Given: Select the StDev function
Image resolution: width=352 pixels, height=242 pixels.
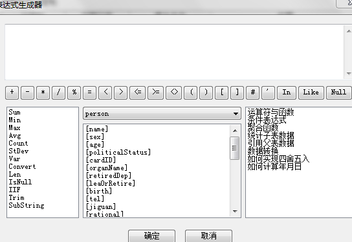Looking at the screenshot, I should (x=19, y=151).
